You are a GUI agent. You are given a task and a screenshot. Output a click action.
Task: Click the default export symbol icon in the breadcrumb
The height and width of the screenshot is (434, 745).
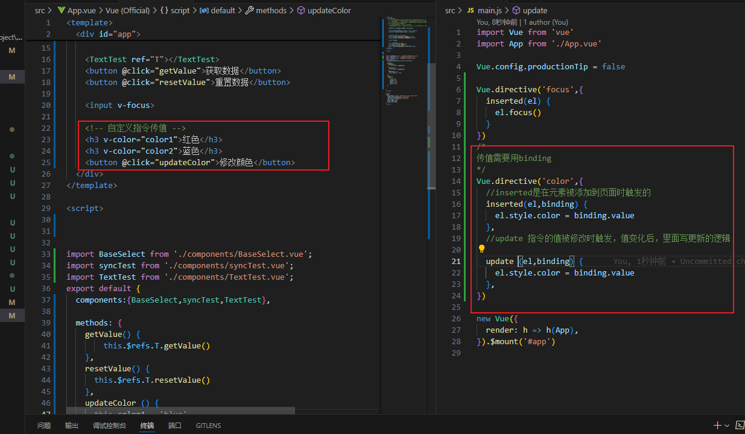tap(204, 10)
